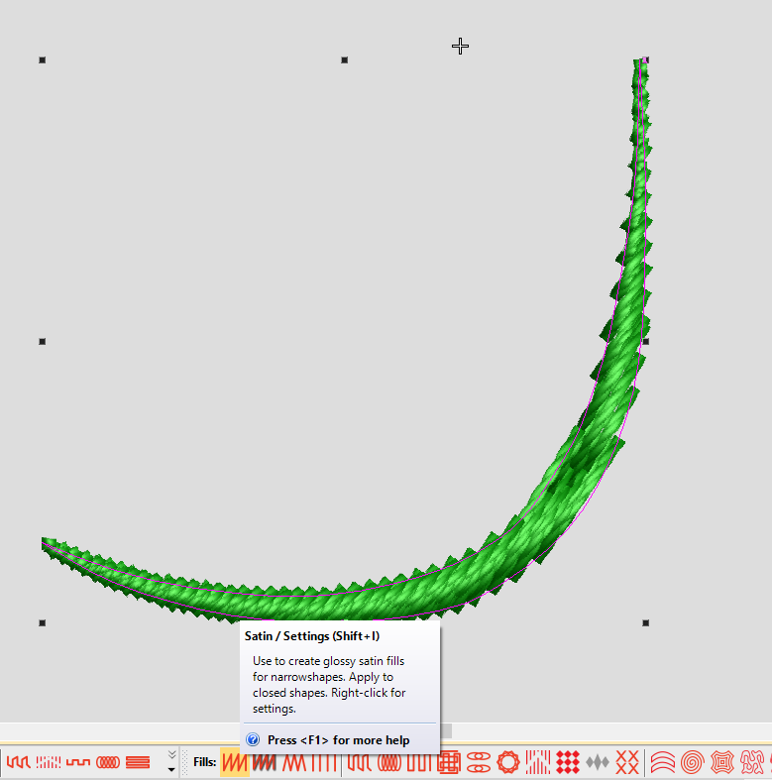Click the gray diamonds fill icon
Image resolution: width=772 pixels, height=780 pixels.
pos(598,762)
